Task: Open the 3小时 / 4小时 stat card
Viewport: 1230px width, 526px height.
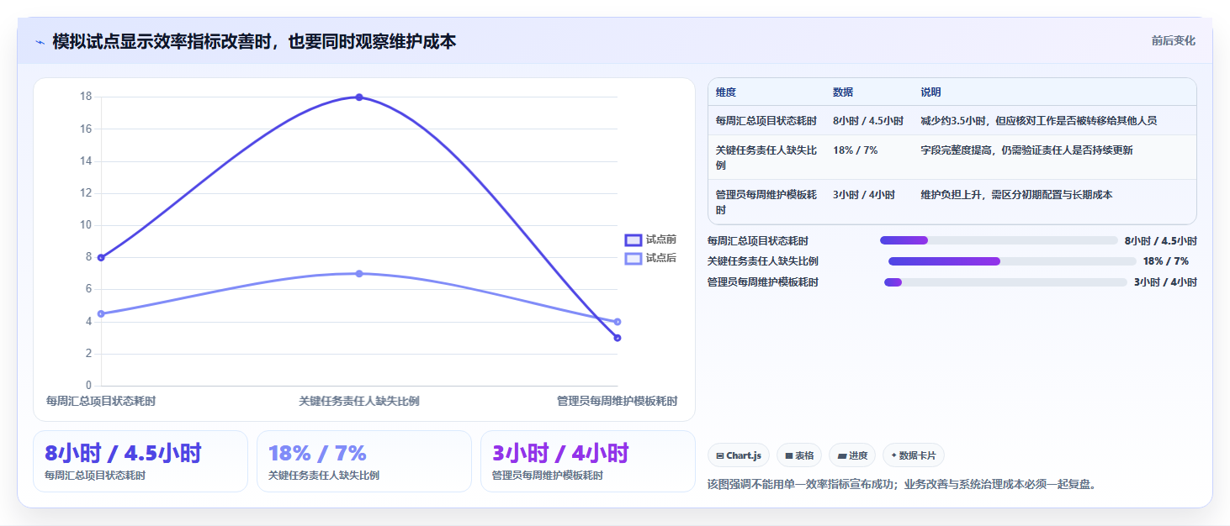Action: click(588, 461)
